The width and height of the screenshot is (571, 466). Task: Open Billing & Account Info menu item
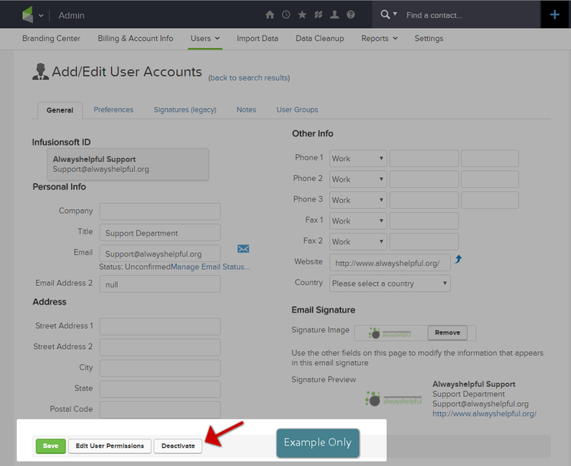135,38
